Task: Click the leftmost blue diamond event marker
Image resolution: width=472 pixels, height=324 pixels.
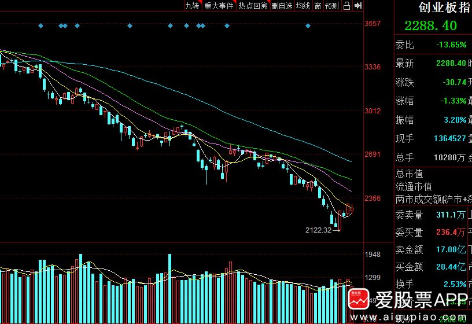Action: coord(40,26)
